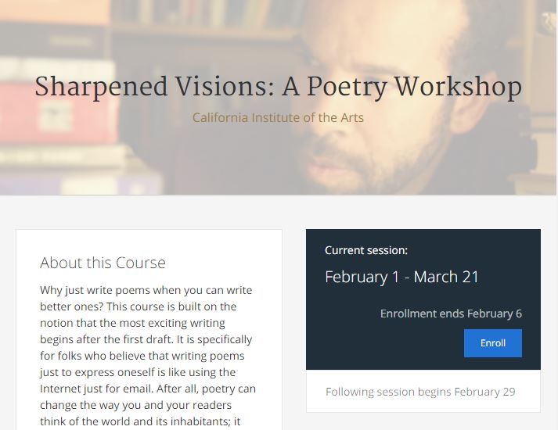Click the Enrollment ends February 6 notice

(x=451, y=314)
